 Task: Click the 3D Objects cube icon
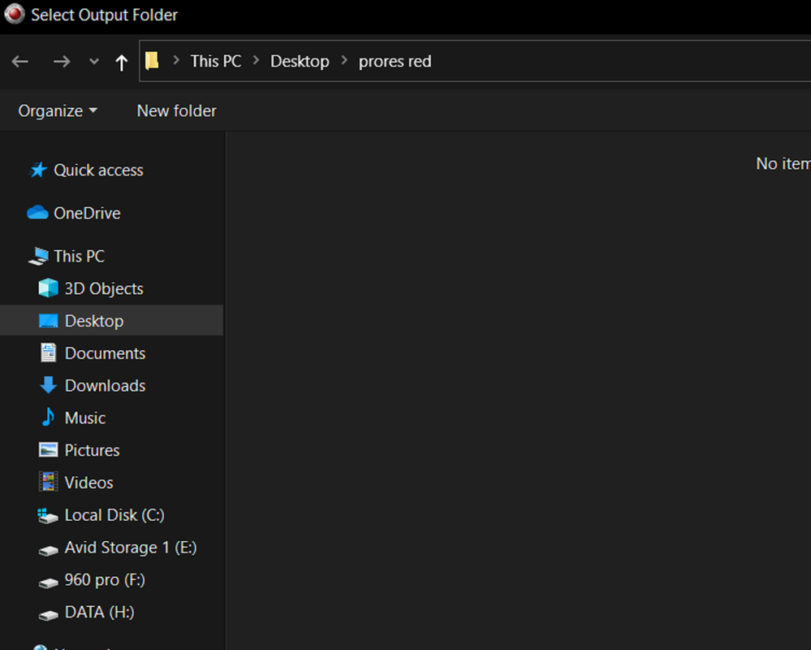[x=49, y=288]
